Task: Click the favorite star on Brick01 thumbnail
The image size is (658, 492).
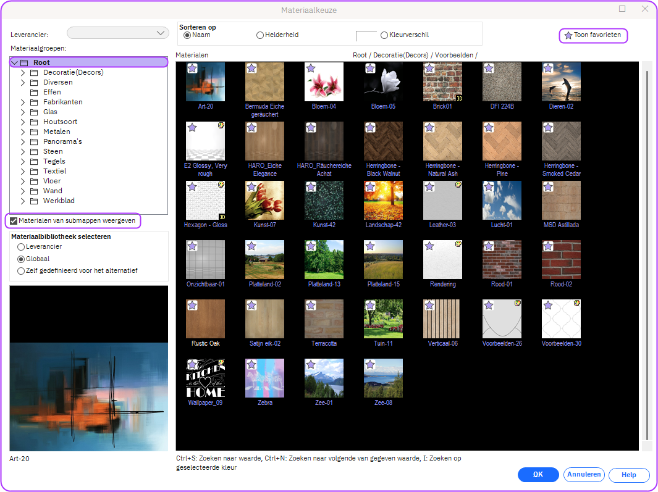Action: pos(429,69)
